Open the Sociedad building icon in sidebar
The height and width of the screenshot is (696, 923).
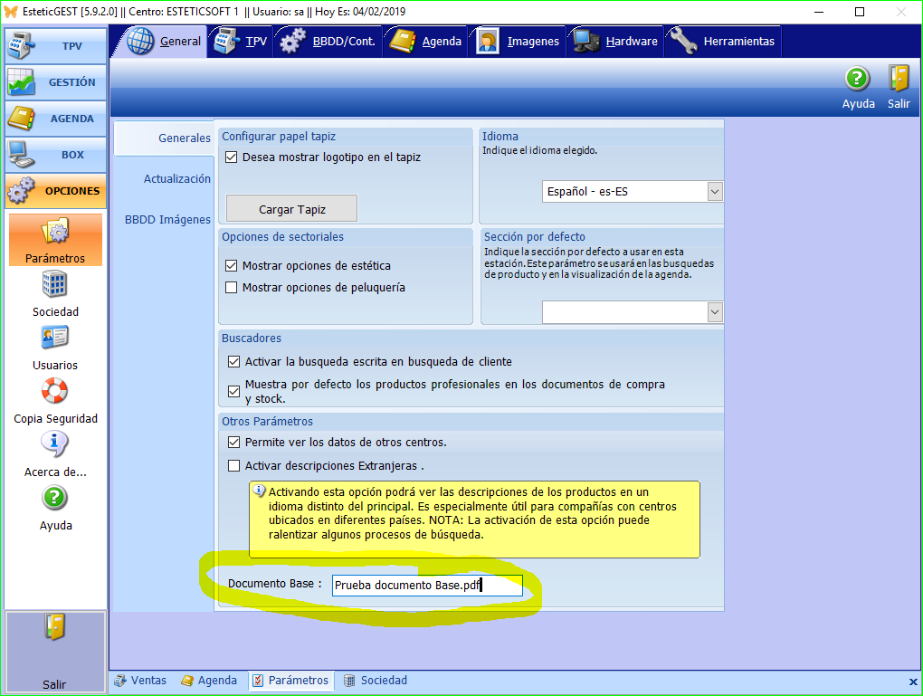[54, 284]
